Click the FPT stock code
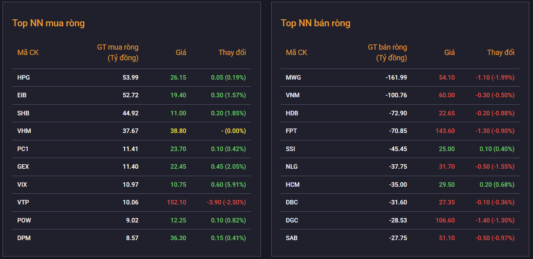This screenshot has height=259, width=533. pos(291,131)
